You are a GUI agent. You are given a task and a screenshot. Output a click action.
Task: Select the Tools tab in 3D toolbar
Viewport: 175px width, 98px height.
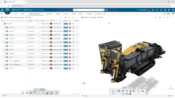tap(134, 88)
